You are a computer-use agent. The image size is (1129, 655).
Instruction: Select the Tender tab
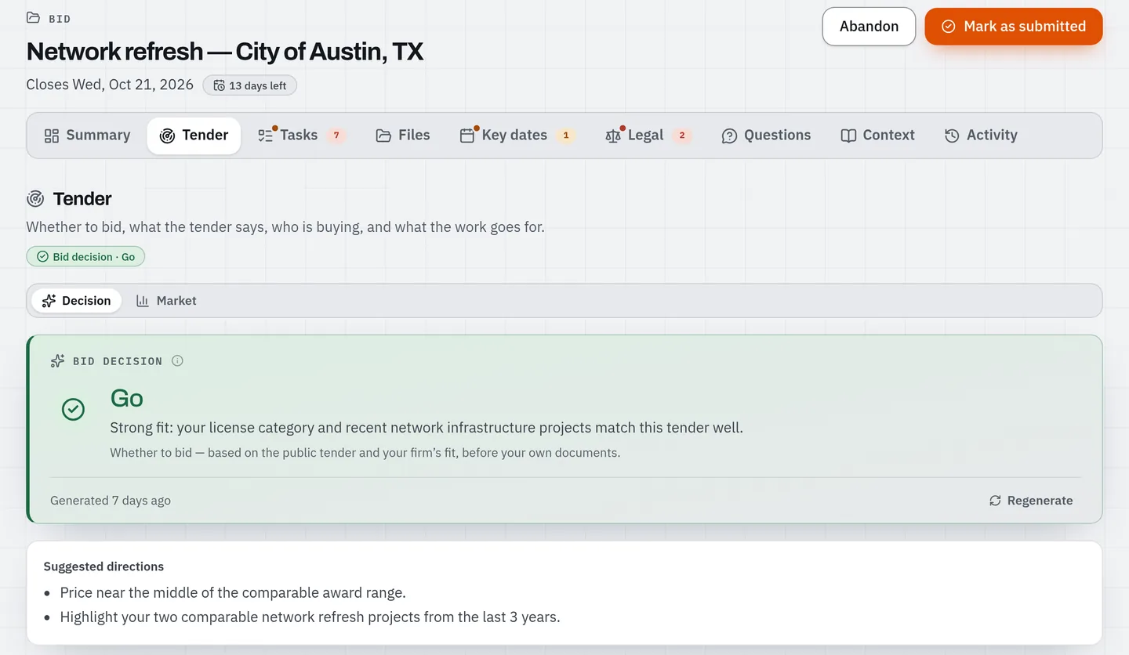pos(194,136)
